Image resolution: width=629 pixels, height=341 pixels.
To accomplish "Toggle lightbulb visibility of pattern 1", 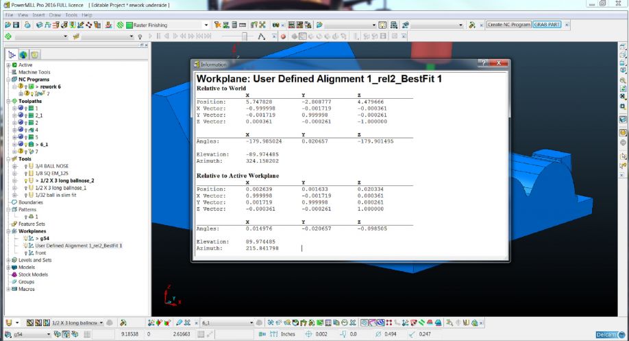I will (25, 217).
